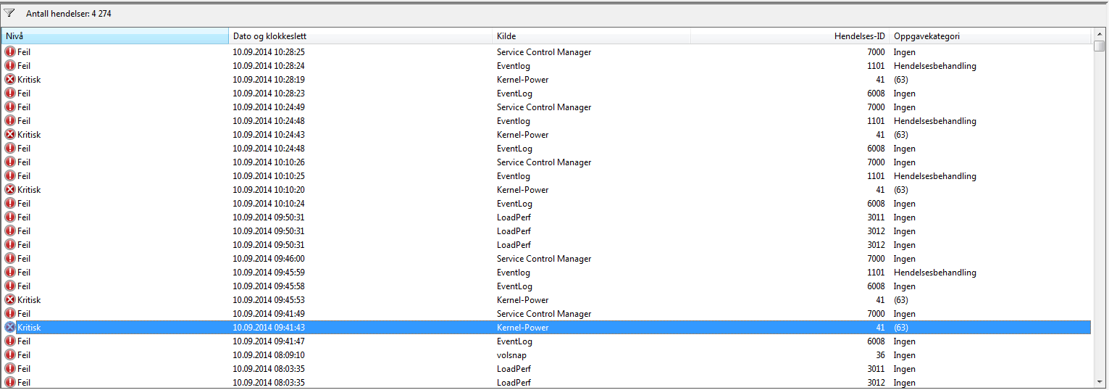Select the Kernel-Power source at 10:28:19
Viewport: 1109px width, 390px height.
[x=522, y=80]
